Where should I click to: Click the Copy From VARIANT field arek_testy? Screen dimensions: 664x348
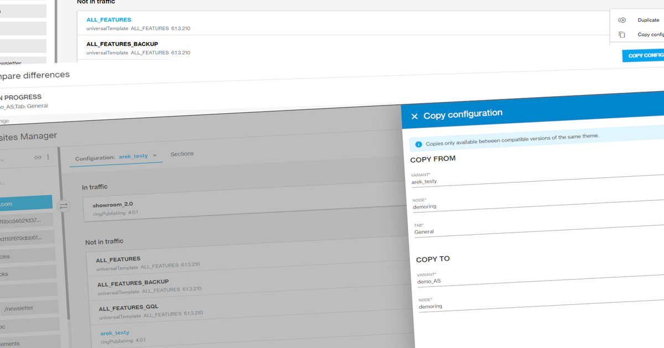click(537, 178)
